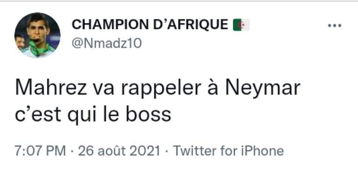Click the 7:07 PM timestamp
Viewport: 358px width, 176px height.
41,151
